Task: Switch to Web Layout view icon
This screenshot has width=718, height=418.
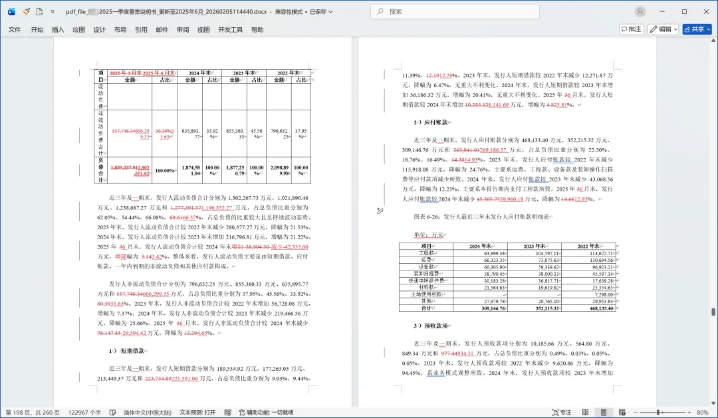Action: [x=622, y=413]
